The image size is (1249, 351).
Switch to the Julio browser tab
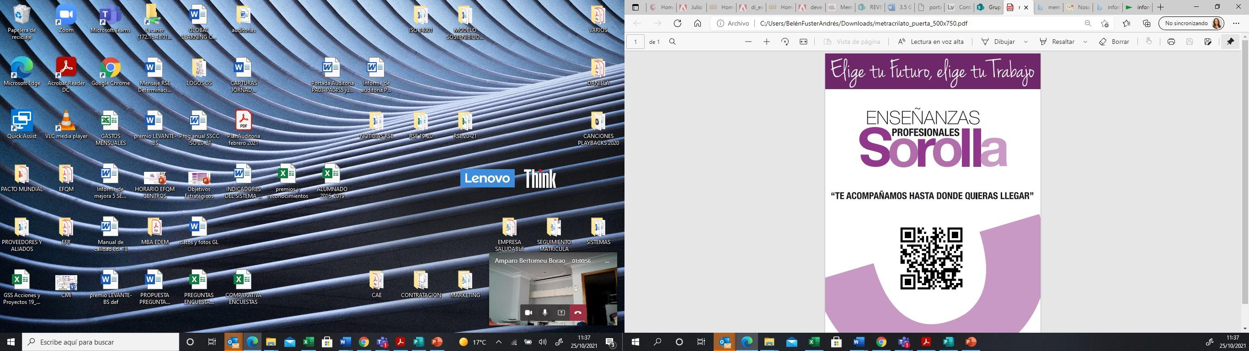[x=692, y=7]
